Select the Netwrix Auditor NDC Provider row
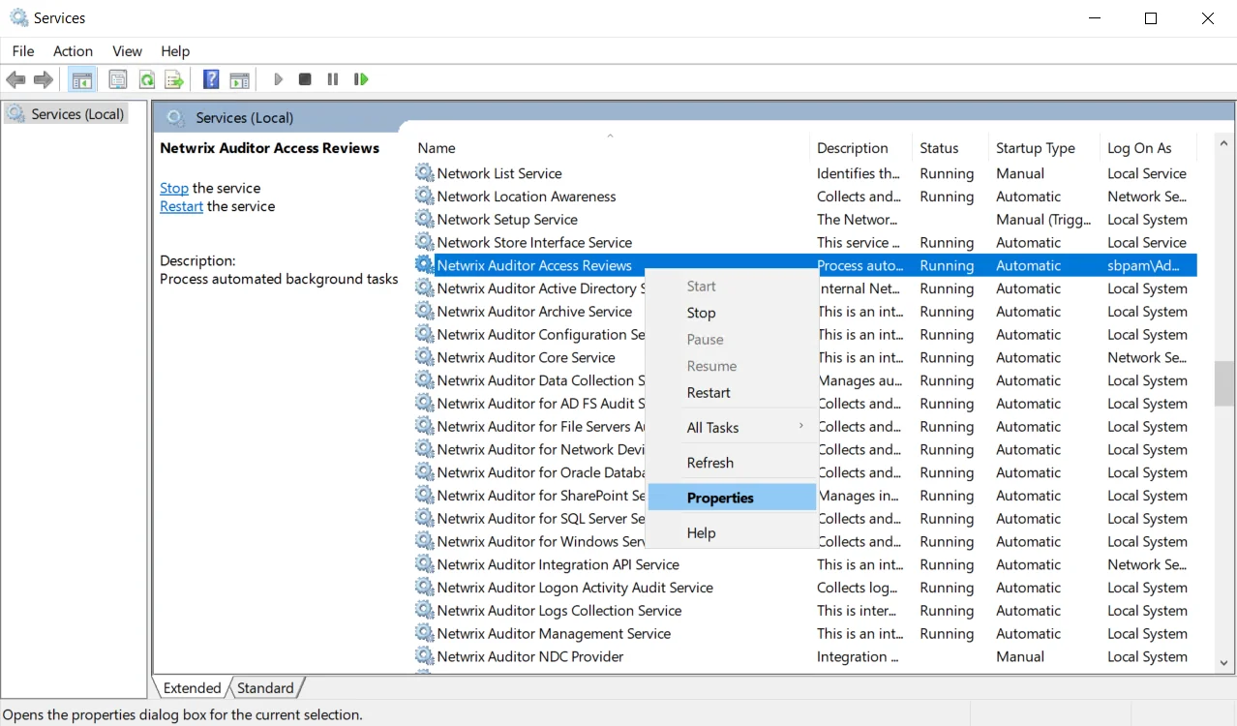Screen dimensions: 1237x726 pos(805,656)
